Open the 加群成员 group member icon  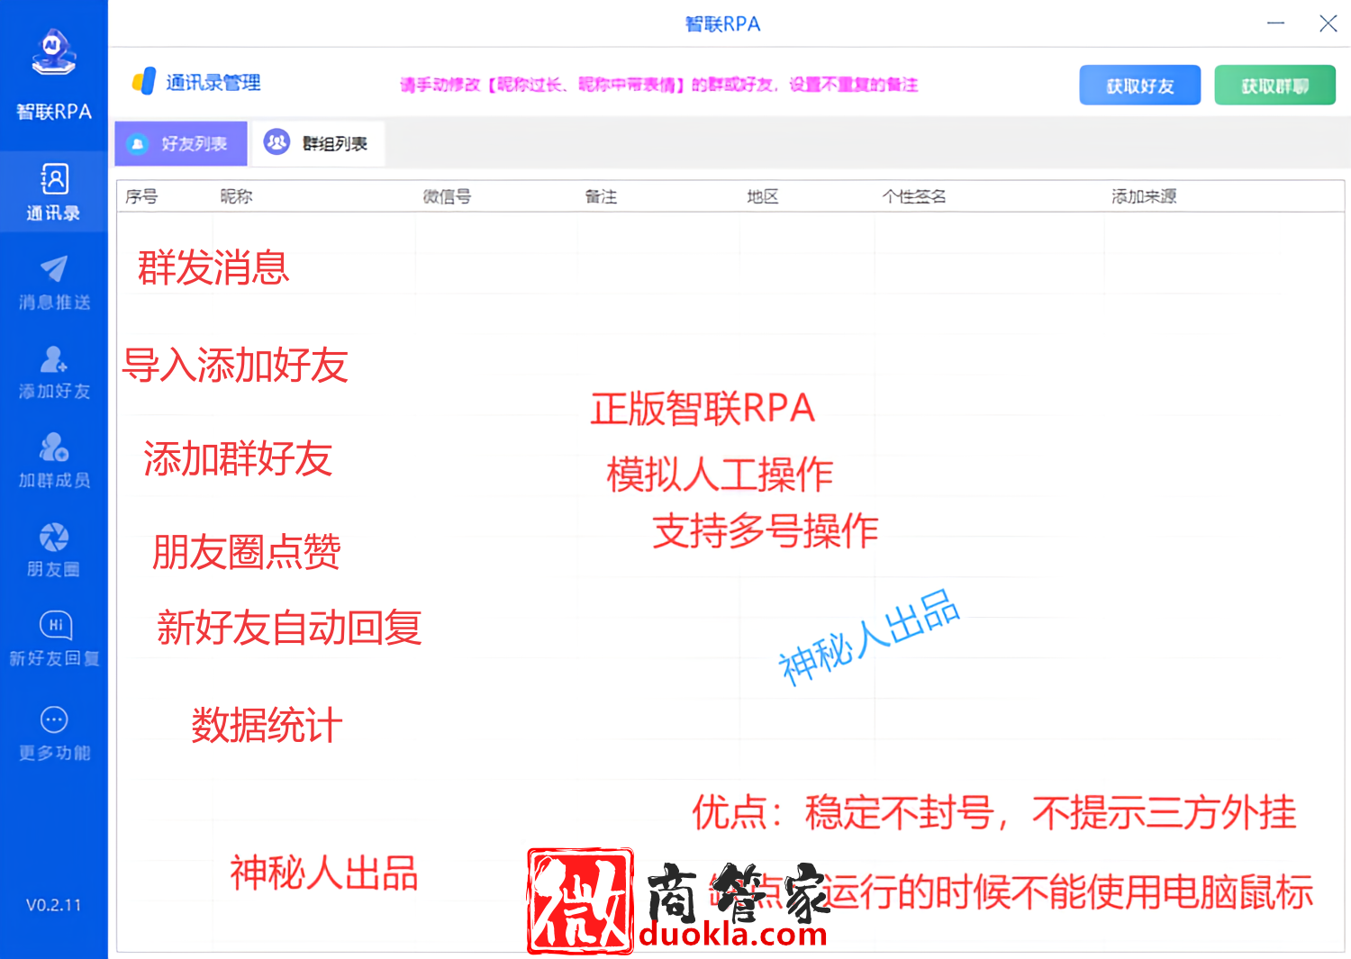(54, 447)
